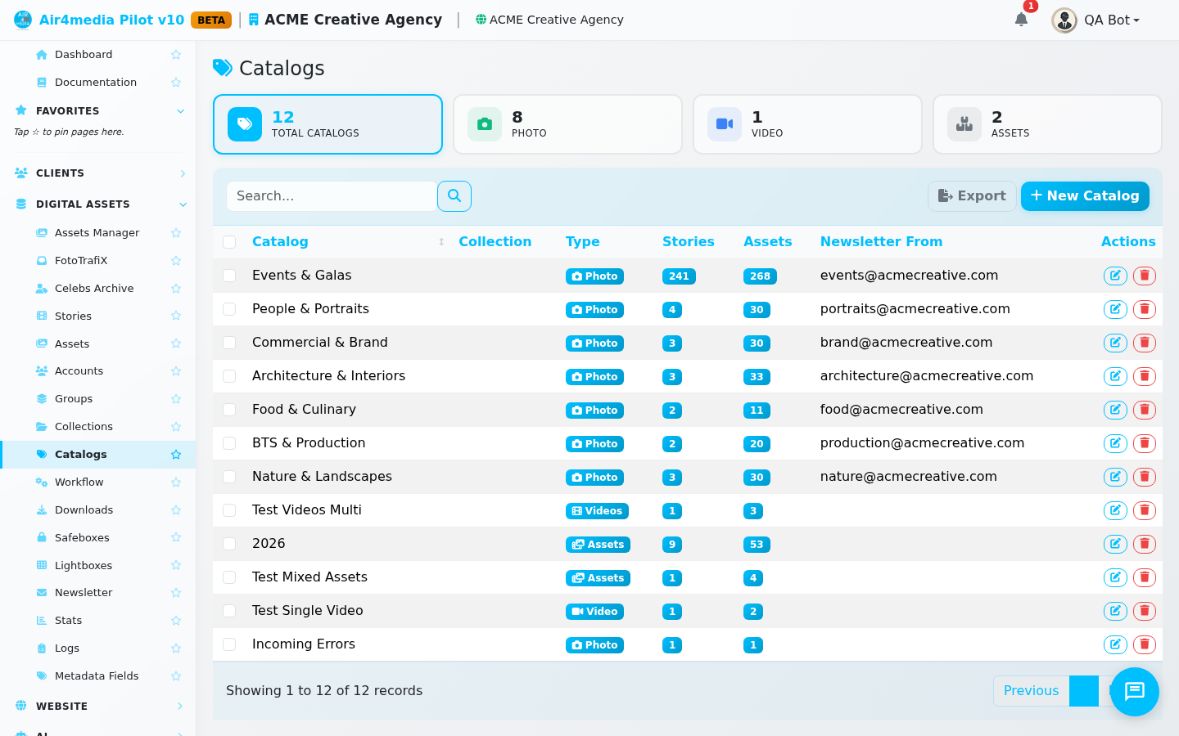Screen dimensions: 1179x736
Task: Delete the Nature & Landscapes catalog
Action: pos(1145,477)
